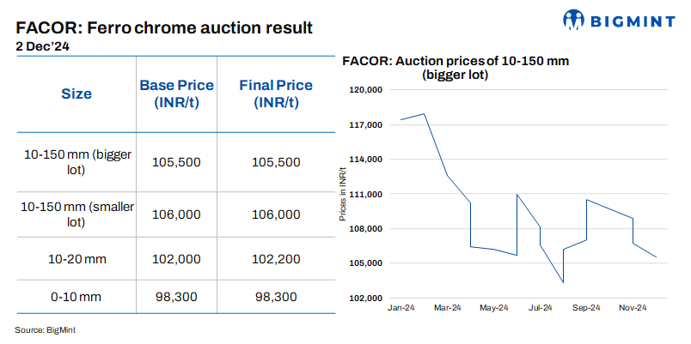
Task: Click the 'Nov-24' x-axis label
Action: click(633, 307)
